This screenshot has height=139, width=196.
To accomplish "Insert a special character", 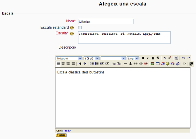I will [x=173, y=64].
